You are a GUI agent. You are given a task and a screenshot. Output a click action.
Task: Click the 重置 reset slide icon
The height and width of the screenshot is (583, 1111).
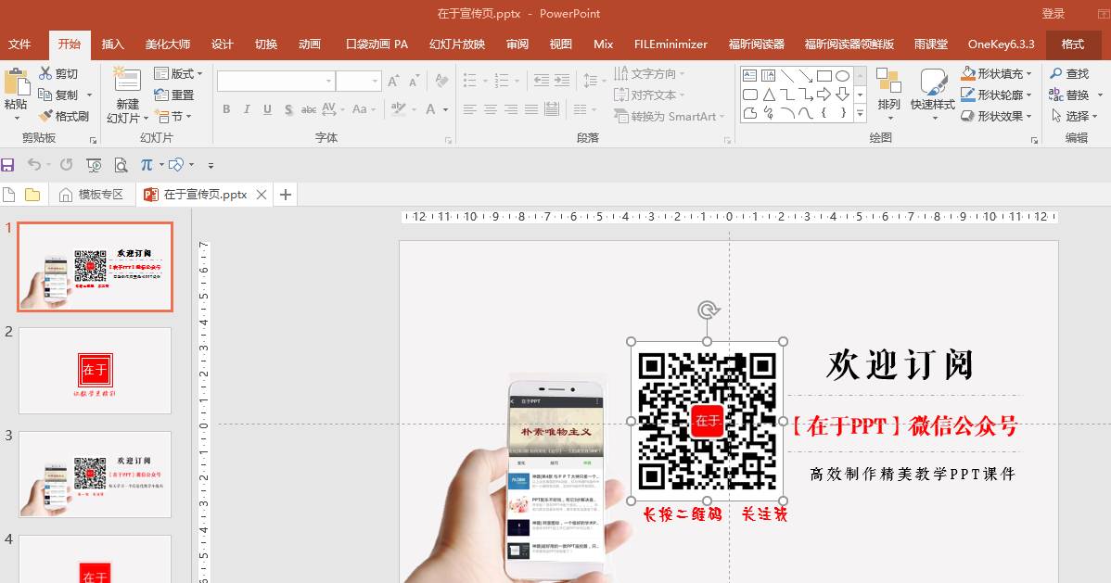[161, 95]
